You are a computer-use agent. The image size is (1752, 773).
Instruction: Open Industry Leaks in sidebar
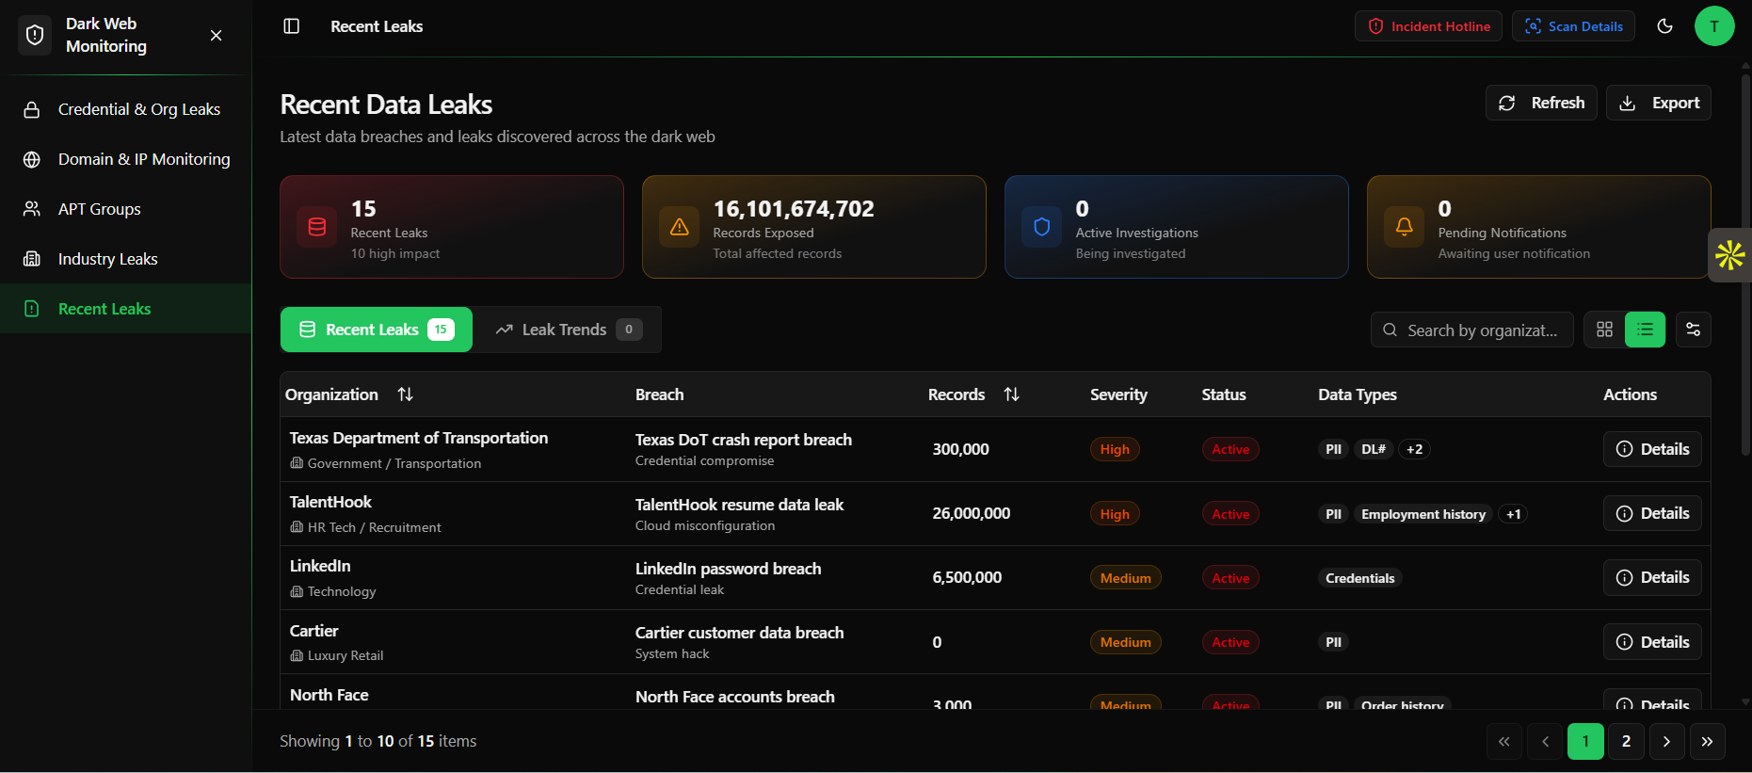107,259
